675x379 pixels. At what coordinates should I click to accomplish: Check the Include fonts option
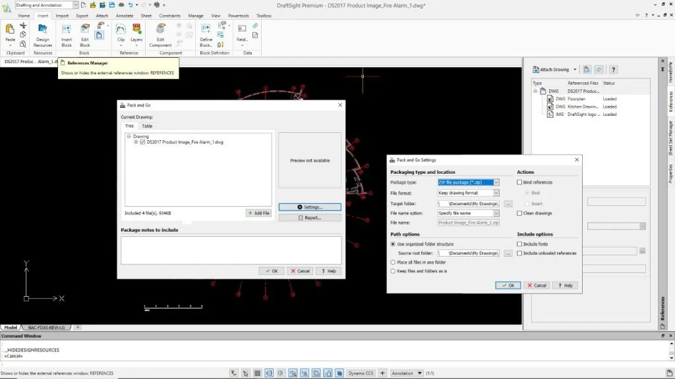pos(520,244)
